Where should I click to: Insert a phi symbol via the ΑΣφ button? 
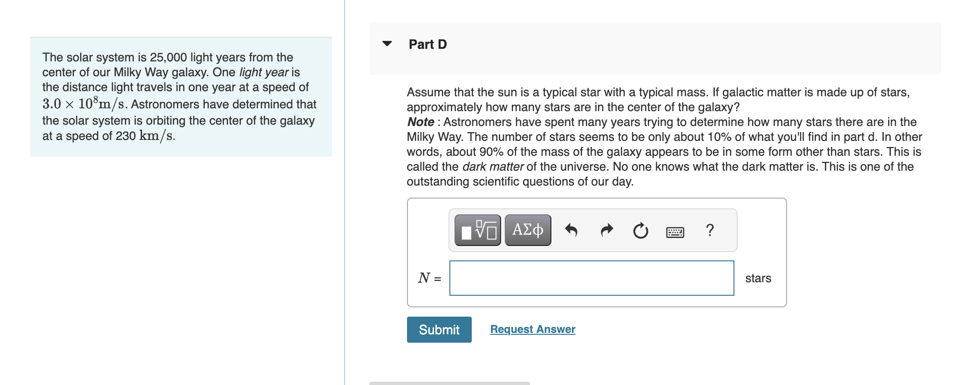coord(527,230)
